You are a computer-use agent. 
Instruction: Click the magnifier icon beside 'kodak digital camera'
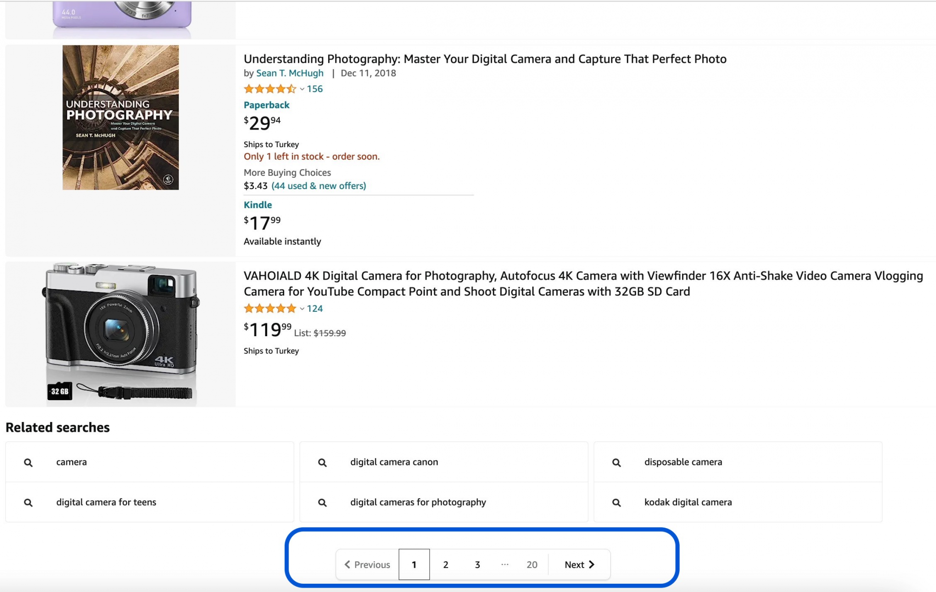(616, 502)
